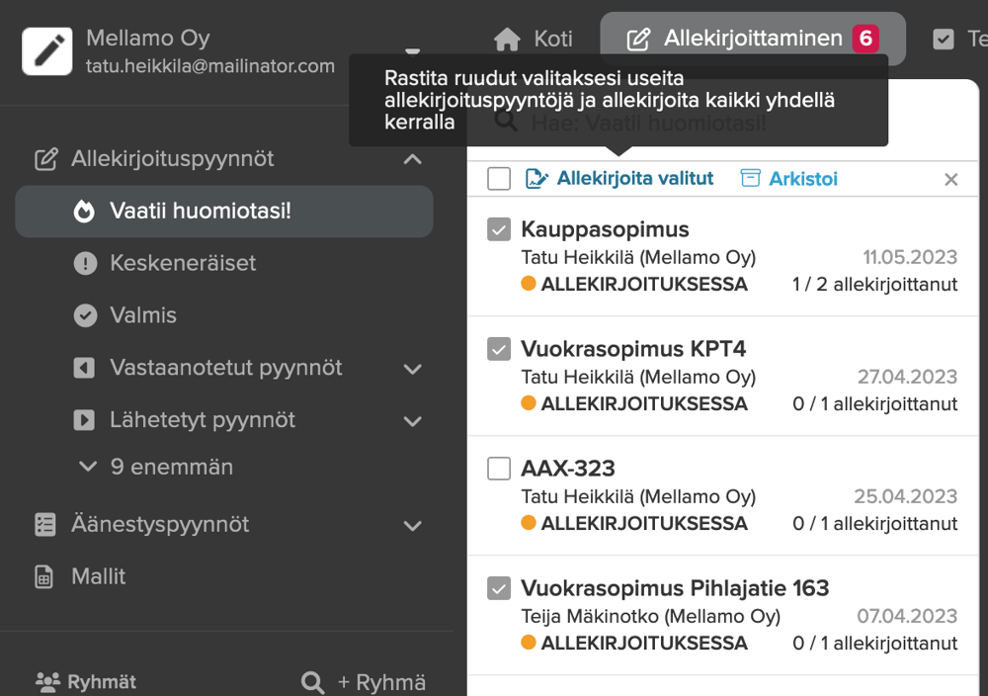Click the Arkistoi button
The height and width of the screenshot is (696, 988).
(x=788, y=179)
